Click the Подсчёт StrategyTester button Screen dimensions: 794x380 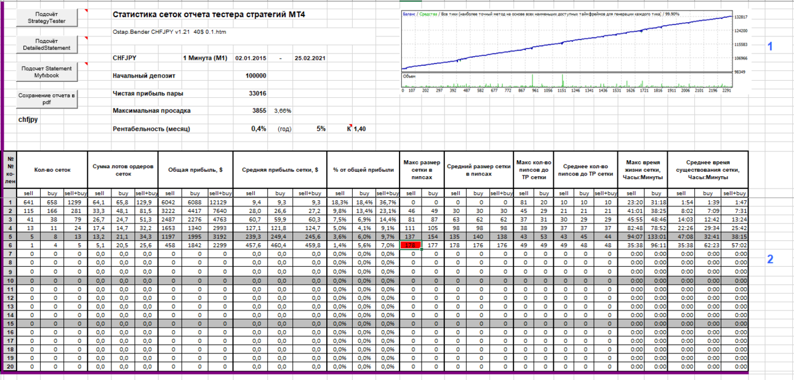[x=47, y=18]
